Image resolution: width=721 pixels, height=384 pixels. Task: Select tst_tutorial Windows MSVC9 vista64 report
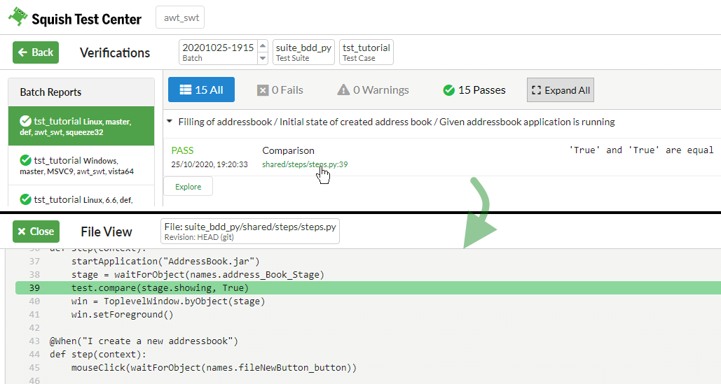coord(81,166)
